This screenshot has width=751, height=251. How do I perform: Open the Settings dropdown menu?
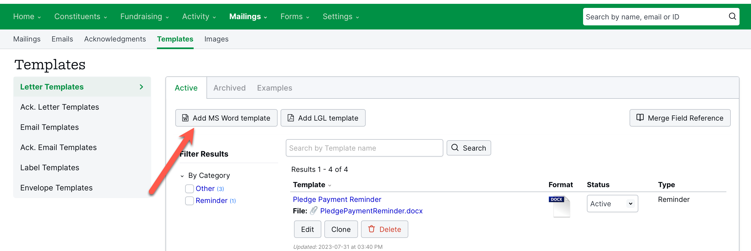click(x=341, y=17)
